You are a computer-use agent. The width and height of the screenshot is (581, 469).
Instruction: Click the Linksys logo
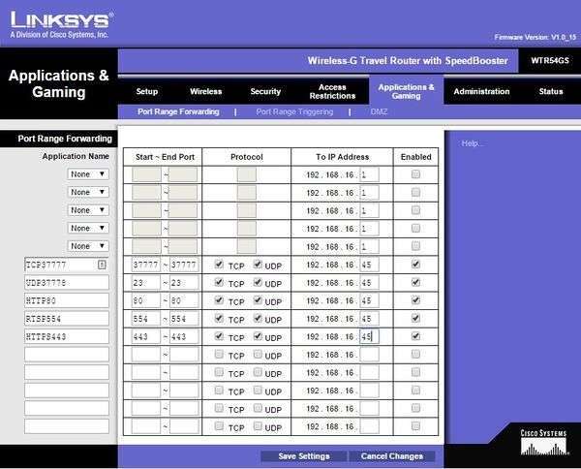coord(62,24)
